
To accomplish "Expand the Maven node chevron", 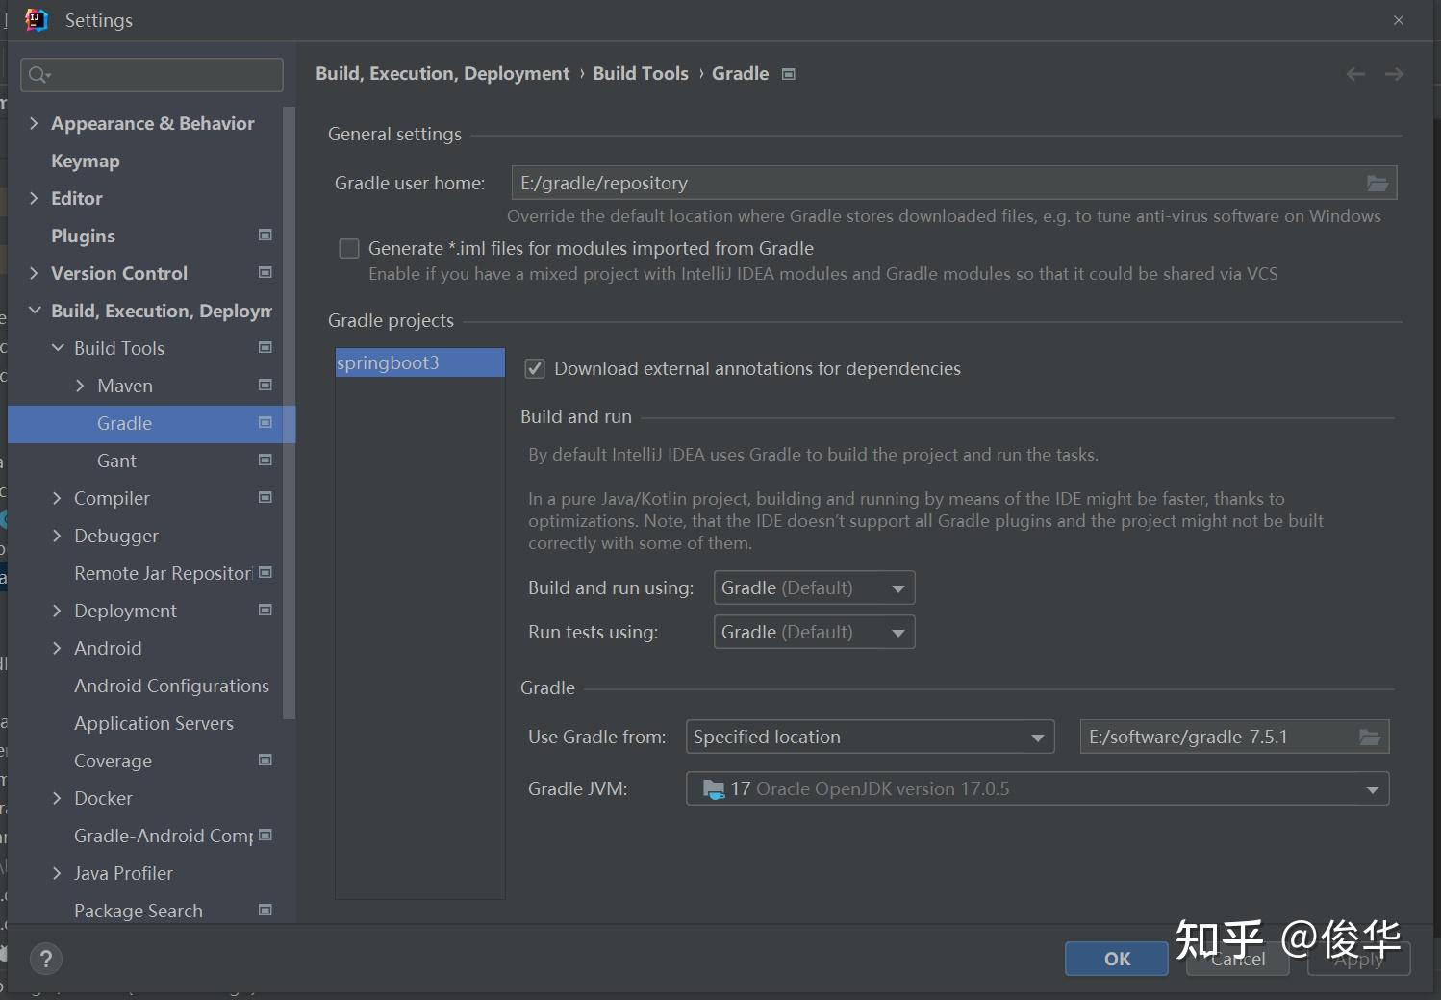I will click(80, 386).
